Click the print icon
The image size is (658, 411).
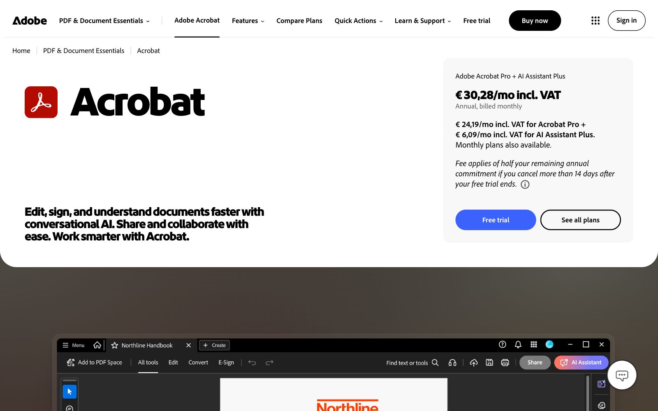point(505,363)
